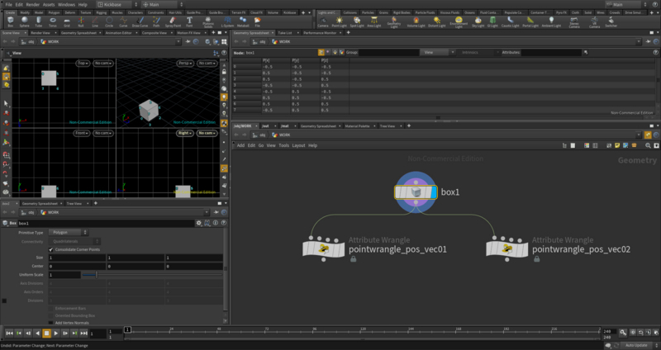661x350 pixels.
Task: Select the Box shelf tool
Action: click(11, 21)
